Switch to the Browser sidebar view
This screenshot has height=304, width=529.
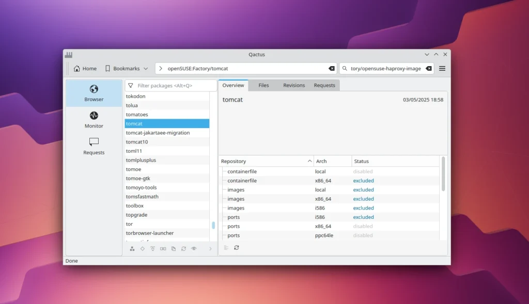coord(94,93)
